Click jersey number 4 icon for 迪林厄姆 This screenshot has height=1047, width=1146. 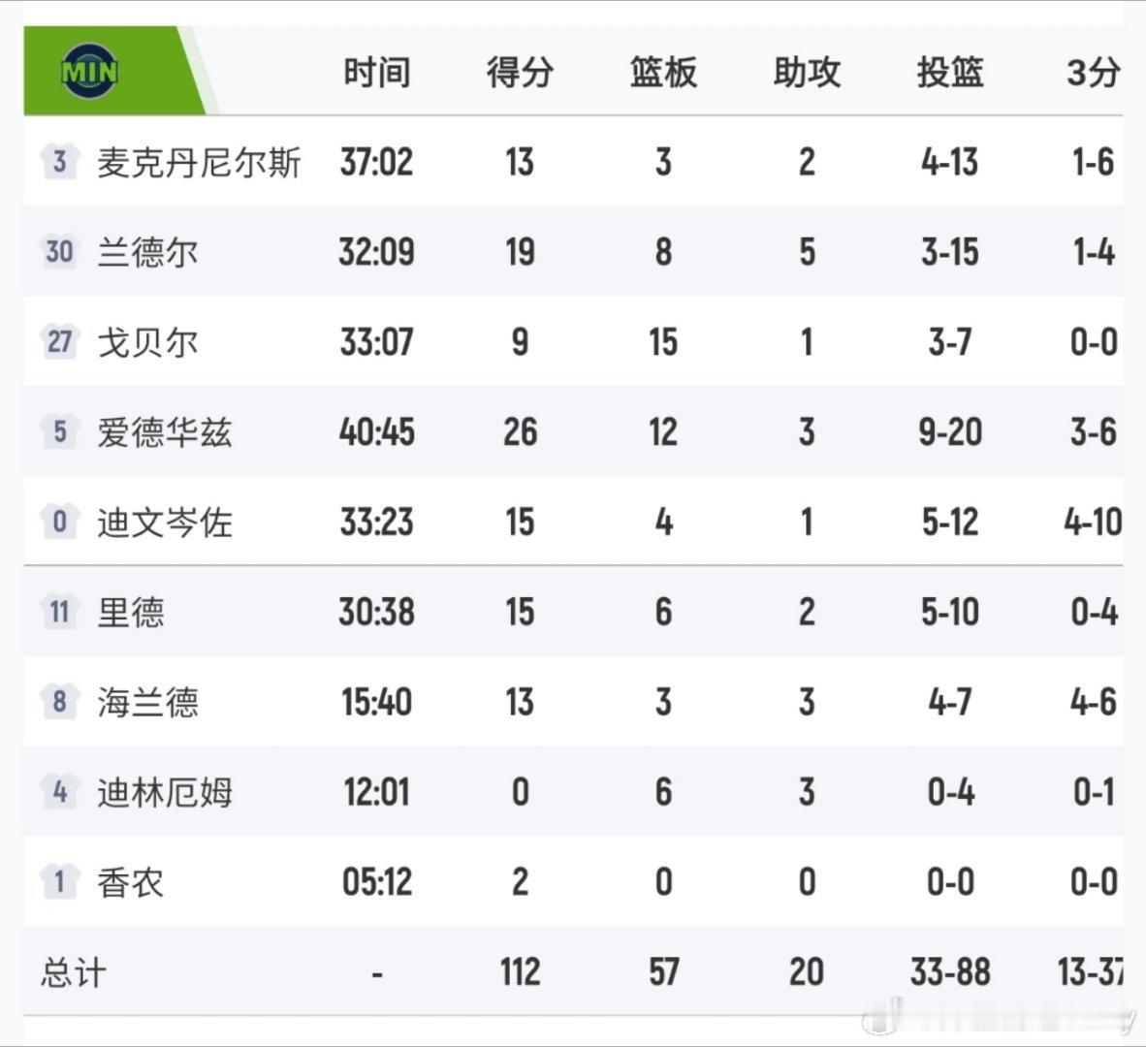pos(59,791)
